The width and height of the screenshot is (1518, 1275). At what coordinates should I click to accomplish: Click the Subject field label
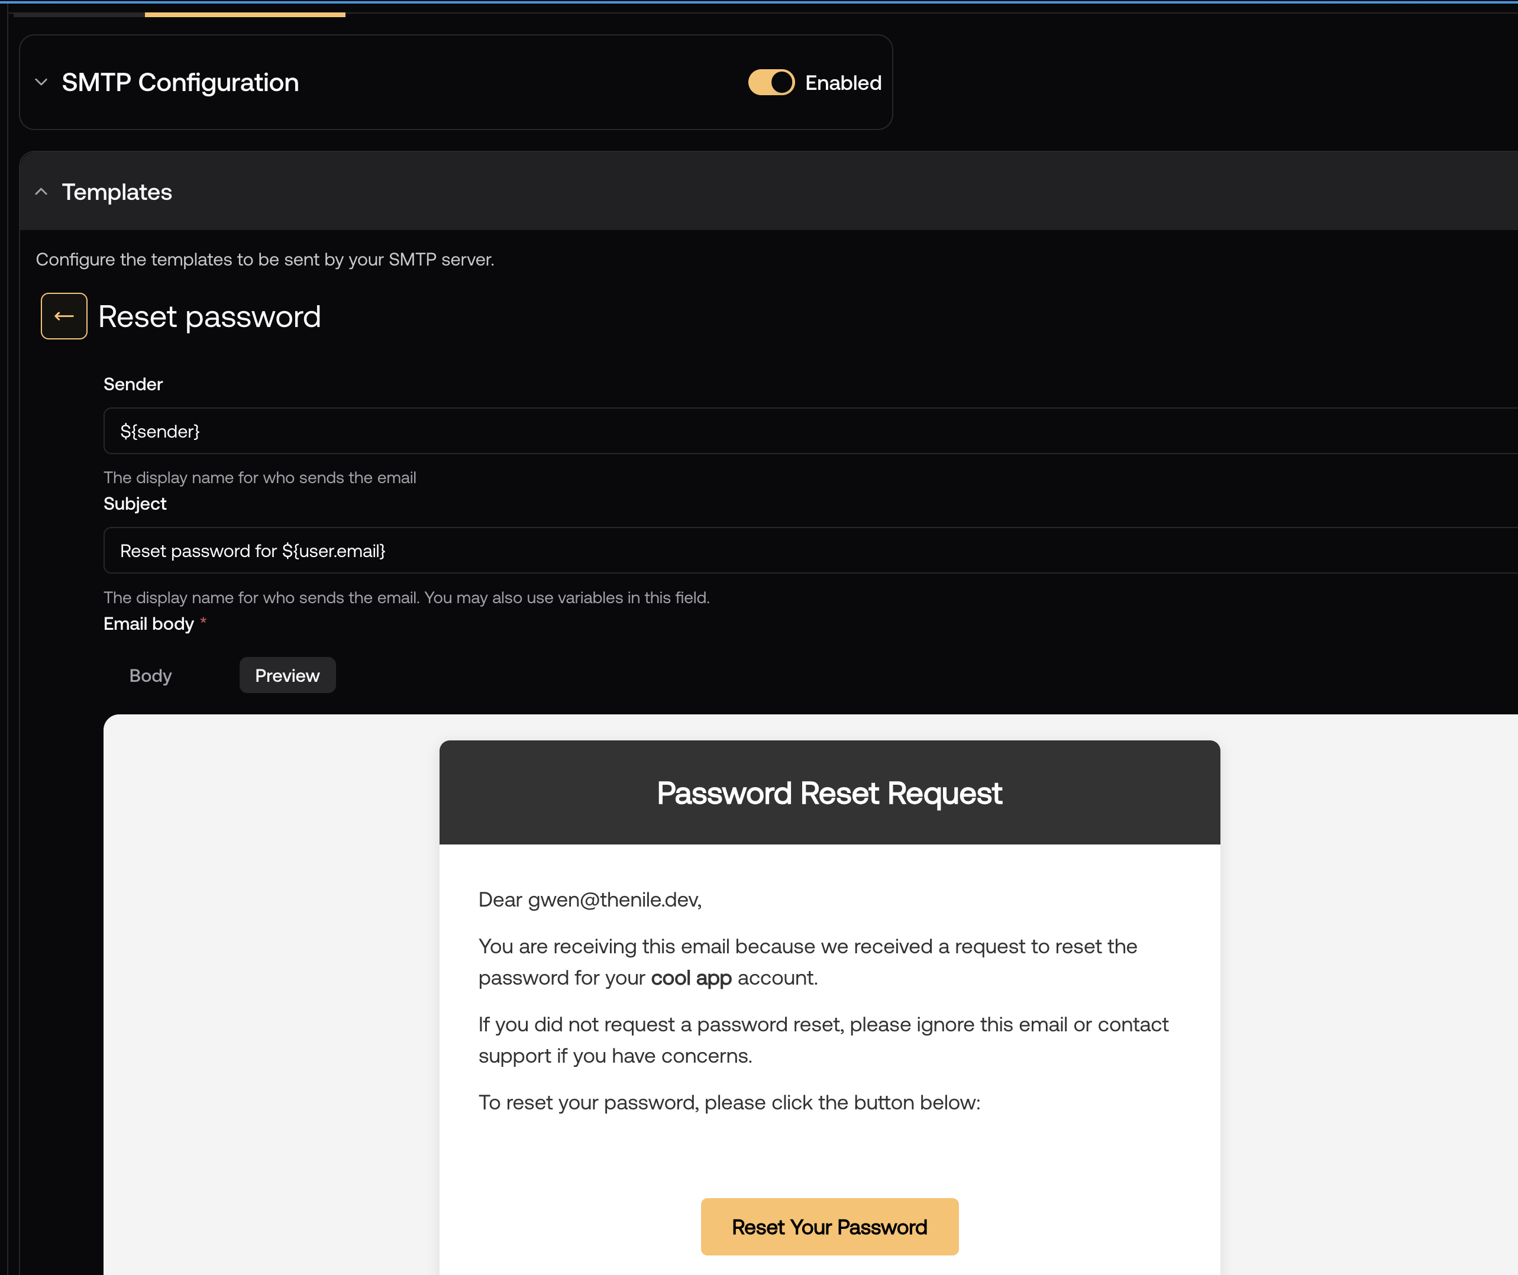tap(135, 504)
